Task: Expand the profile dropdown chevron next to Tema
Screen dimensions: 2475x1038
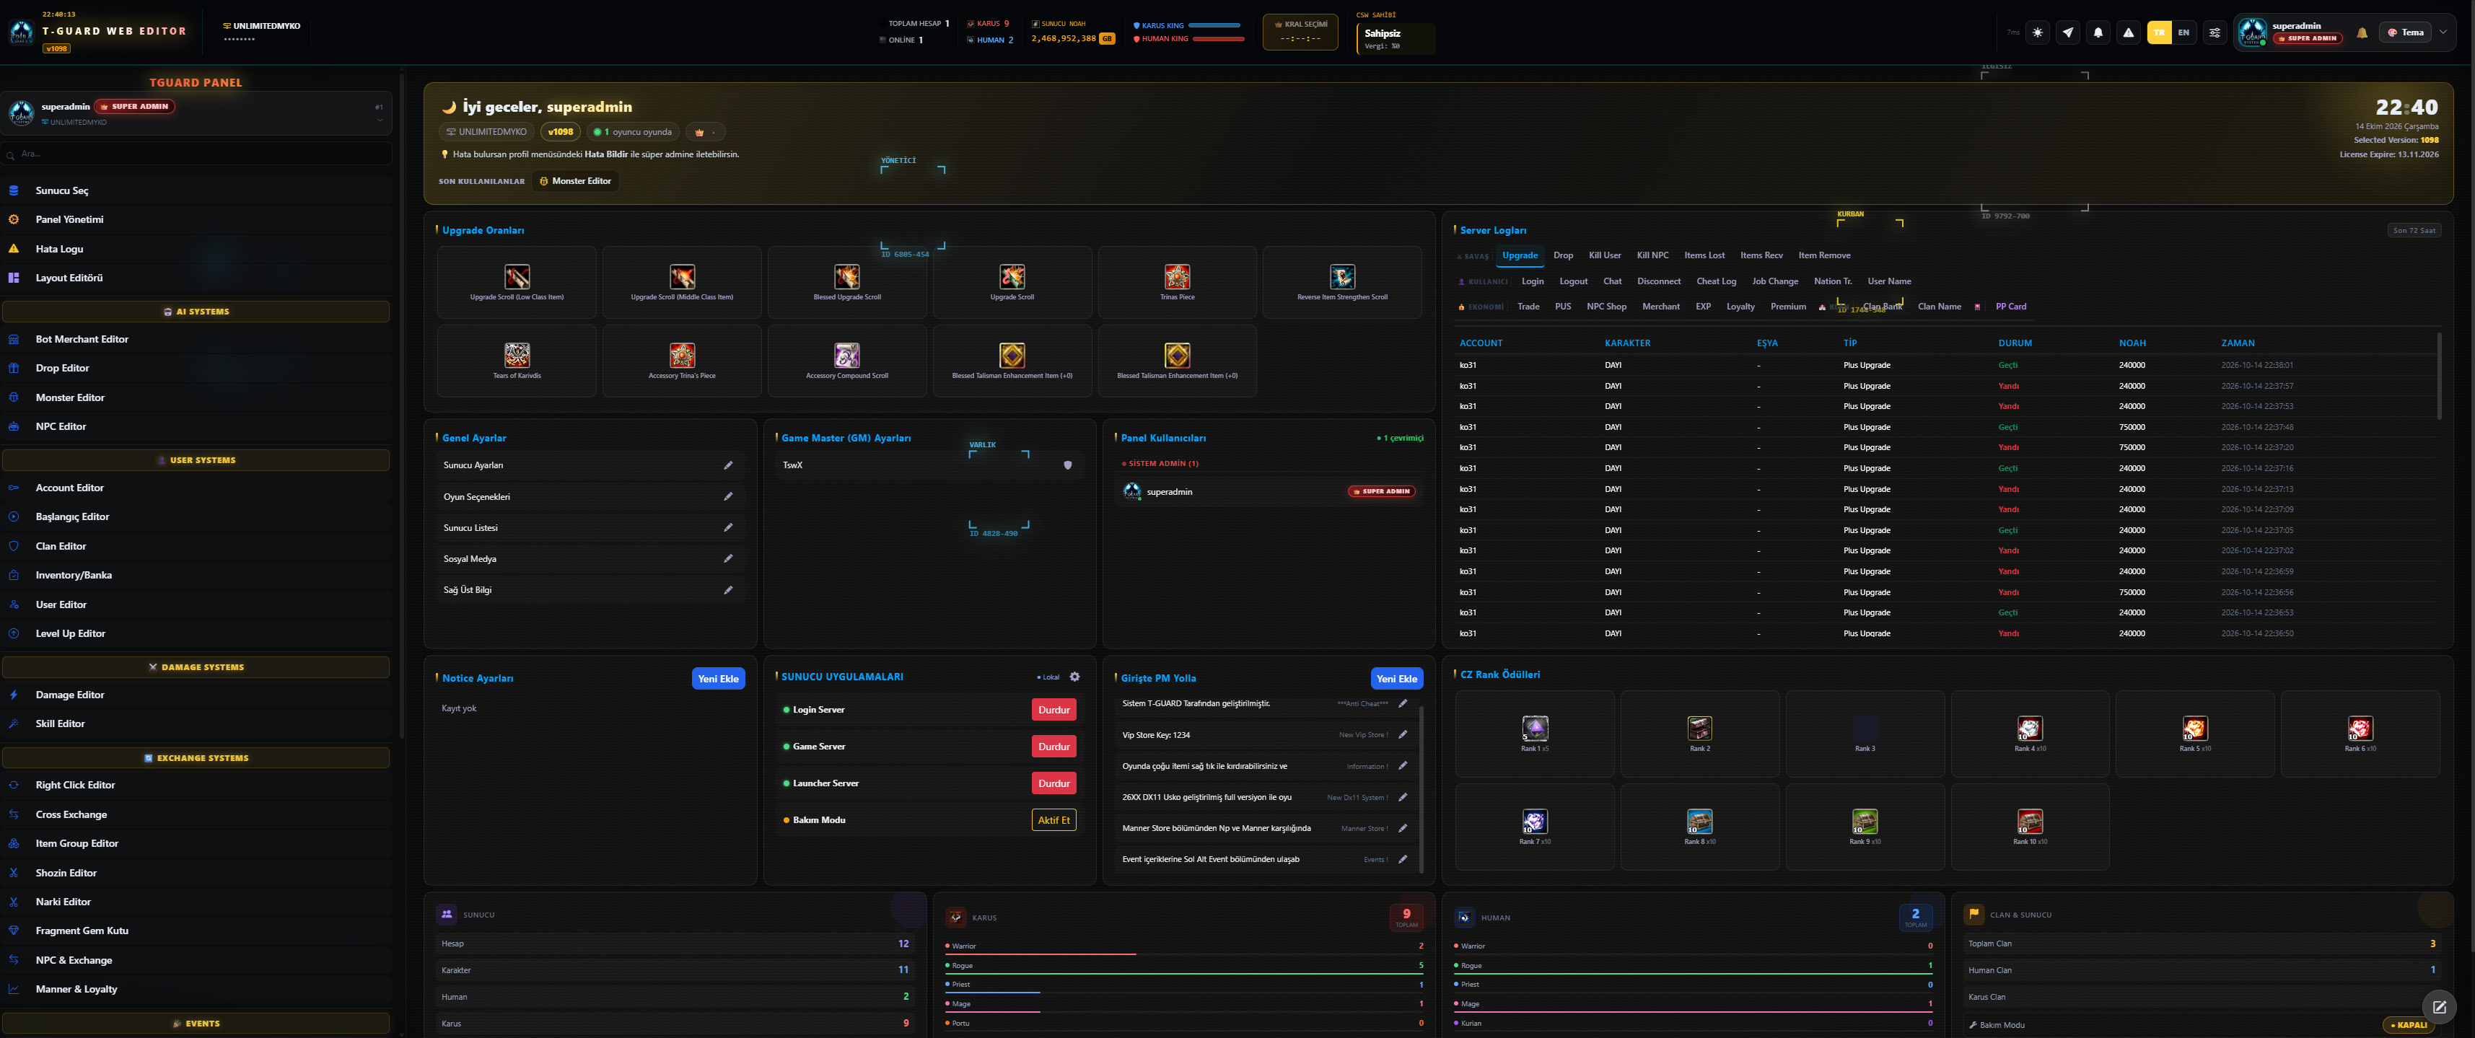Action: click(x=2443, y=32)
